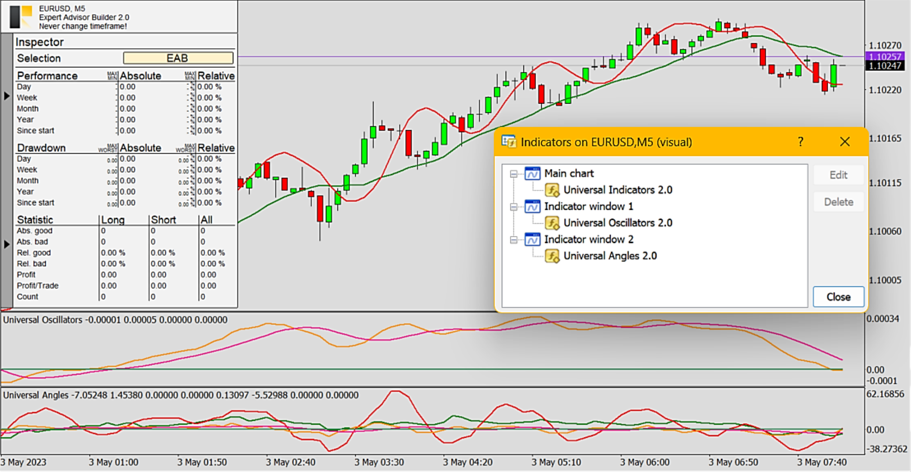The image size is (911, 472).
Task: Select the Universal Oscillators 2.0 function icon
Action: (x=552, y=223)
